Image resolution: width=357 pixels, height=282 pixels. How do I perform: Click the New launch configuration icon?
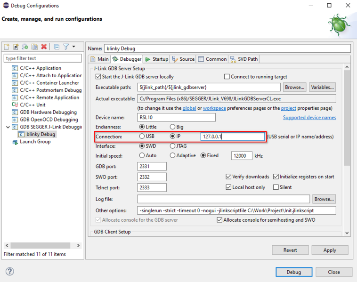(x=7, y=47)
